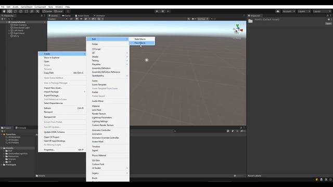Click Open C# Project menu entry

point(62,137)
